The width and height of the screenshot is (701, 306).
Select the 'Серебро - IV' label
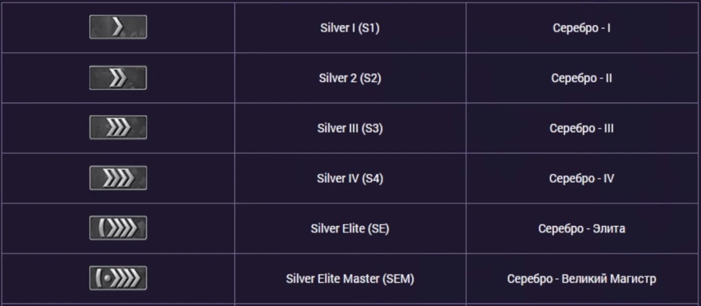(581, 178)
